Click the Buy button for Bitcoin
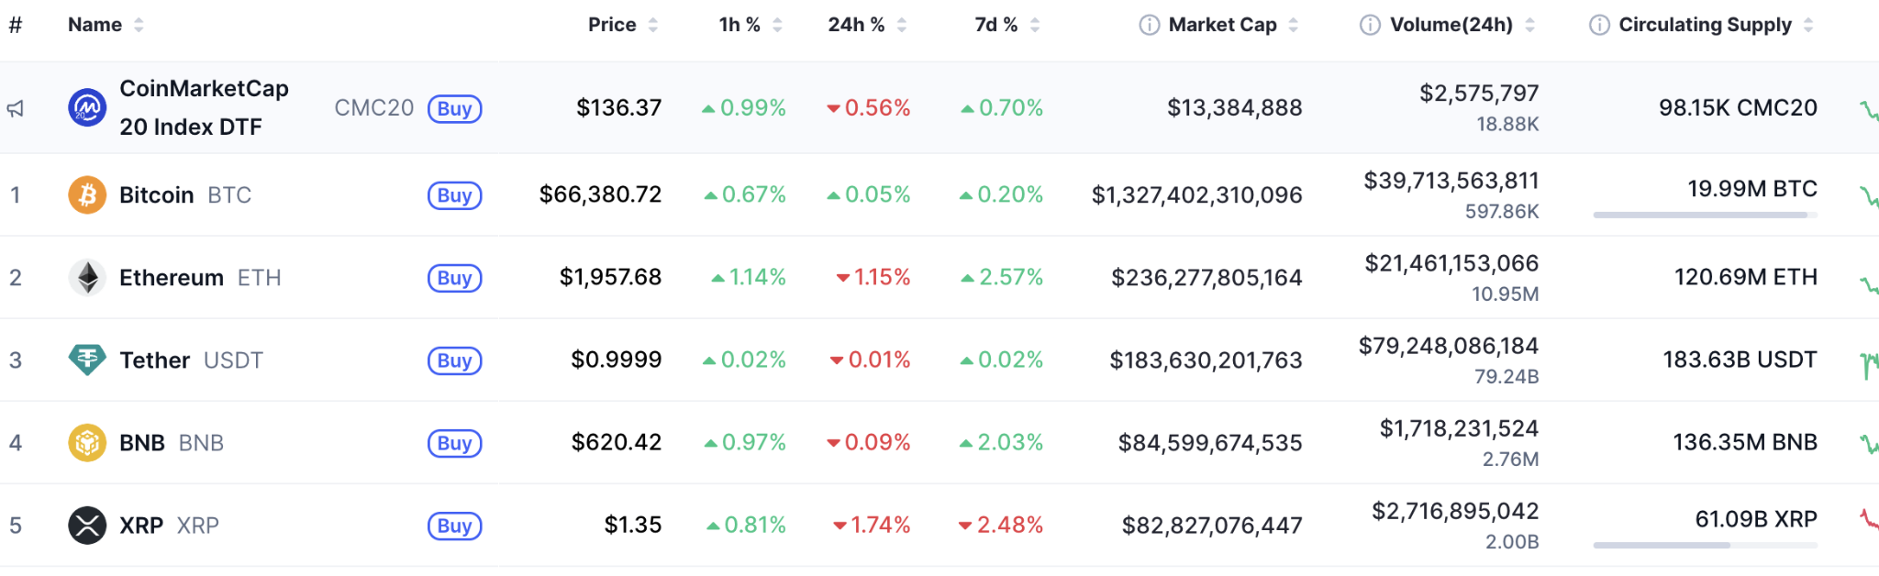The width and height of the screenshot is (1879, 576). (x=454, y=195)
